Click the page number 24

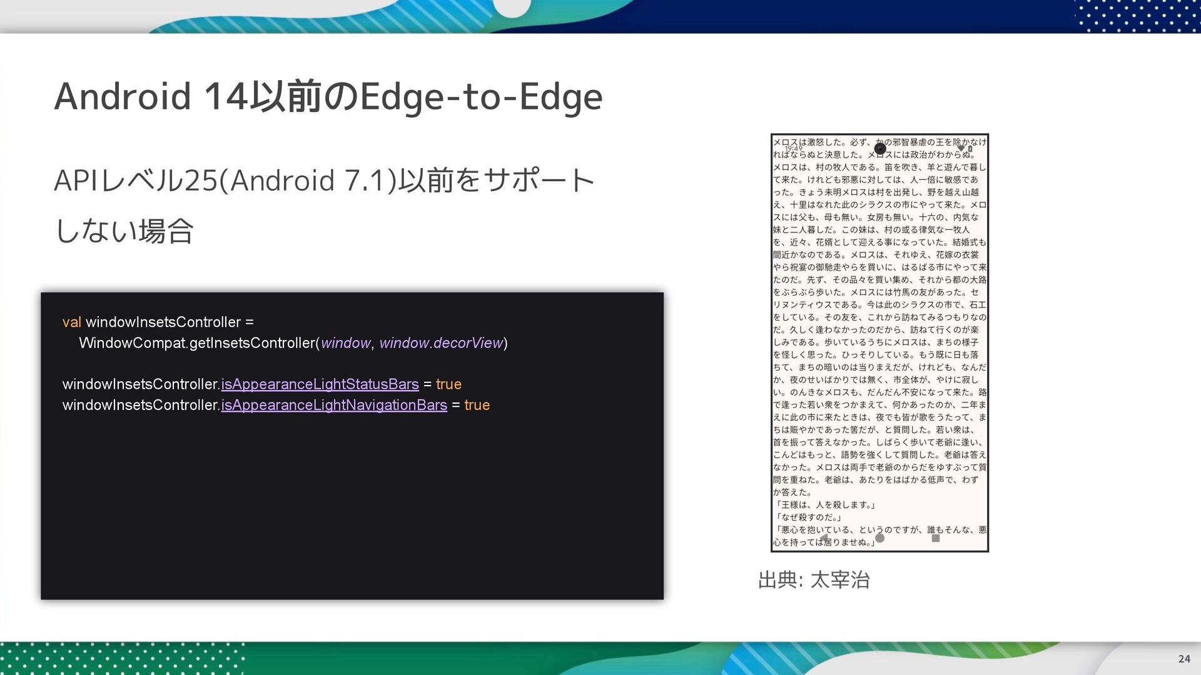pyautogui.click(x=1183, y=659)
